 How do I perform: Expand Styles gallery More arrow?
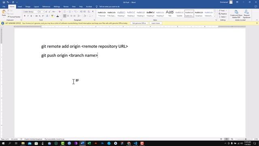tap(215, 16)
